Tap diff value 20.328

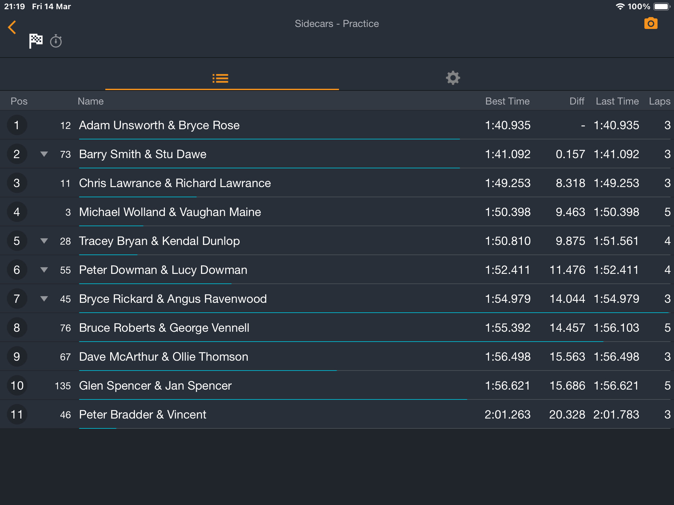pyautogui.click(x=567, y=414)
